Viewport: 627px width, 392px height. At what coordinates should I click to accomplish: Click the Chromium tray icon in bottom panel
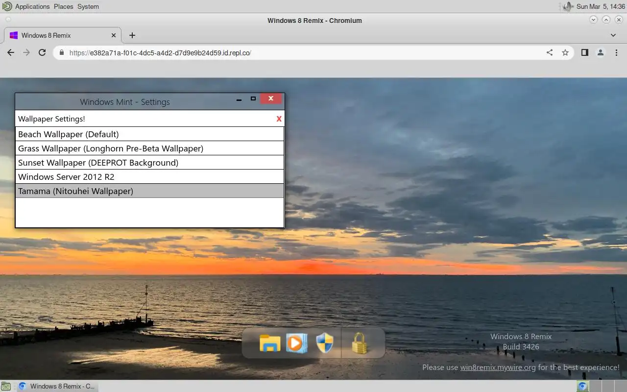pos(582,386)
